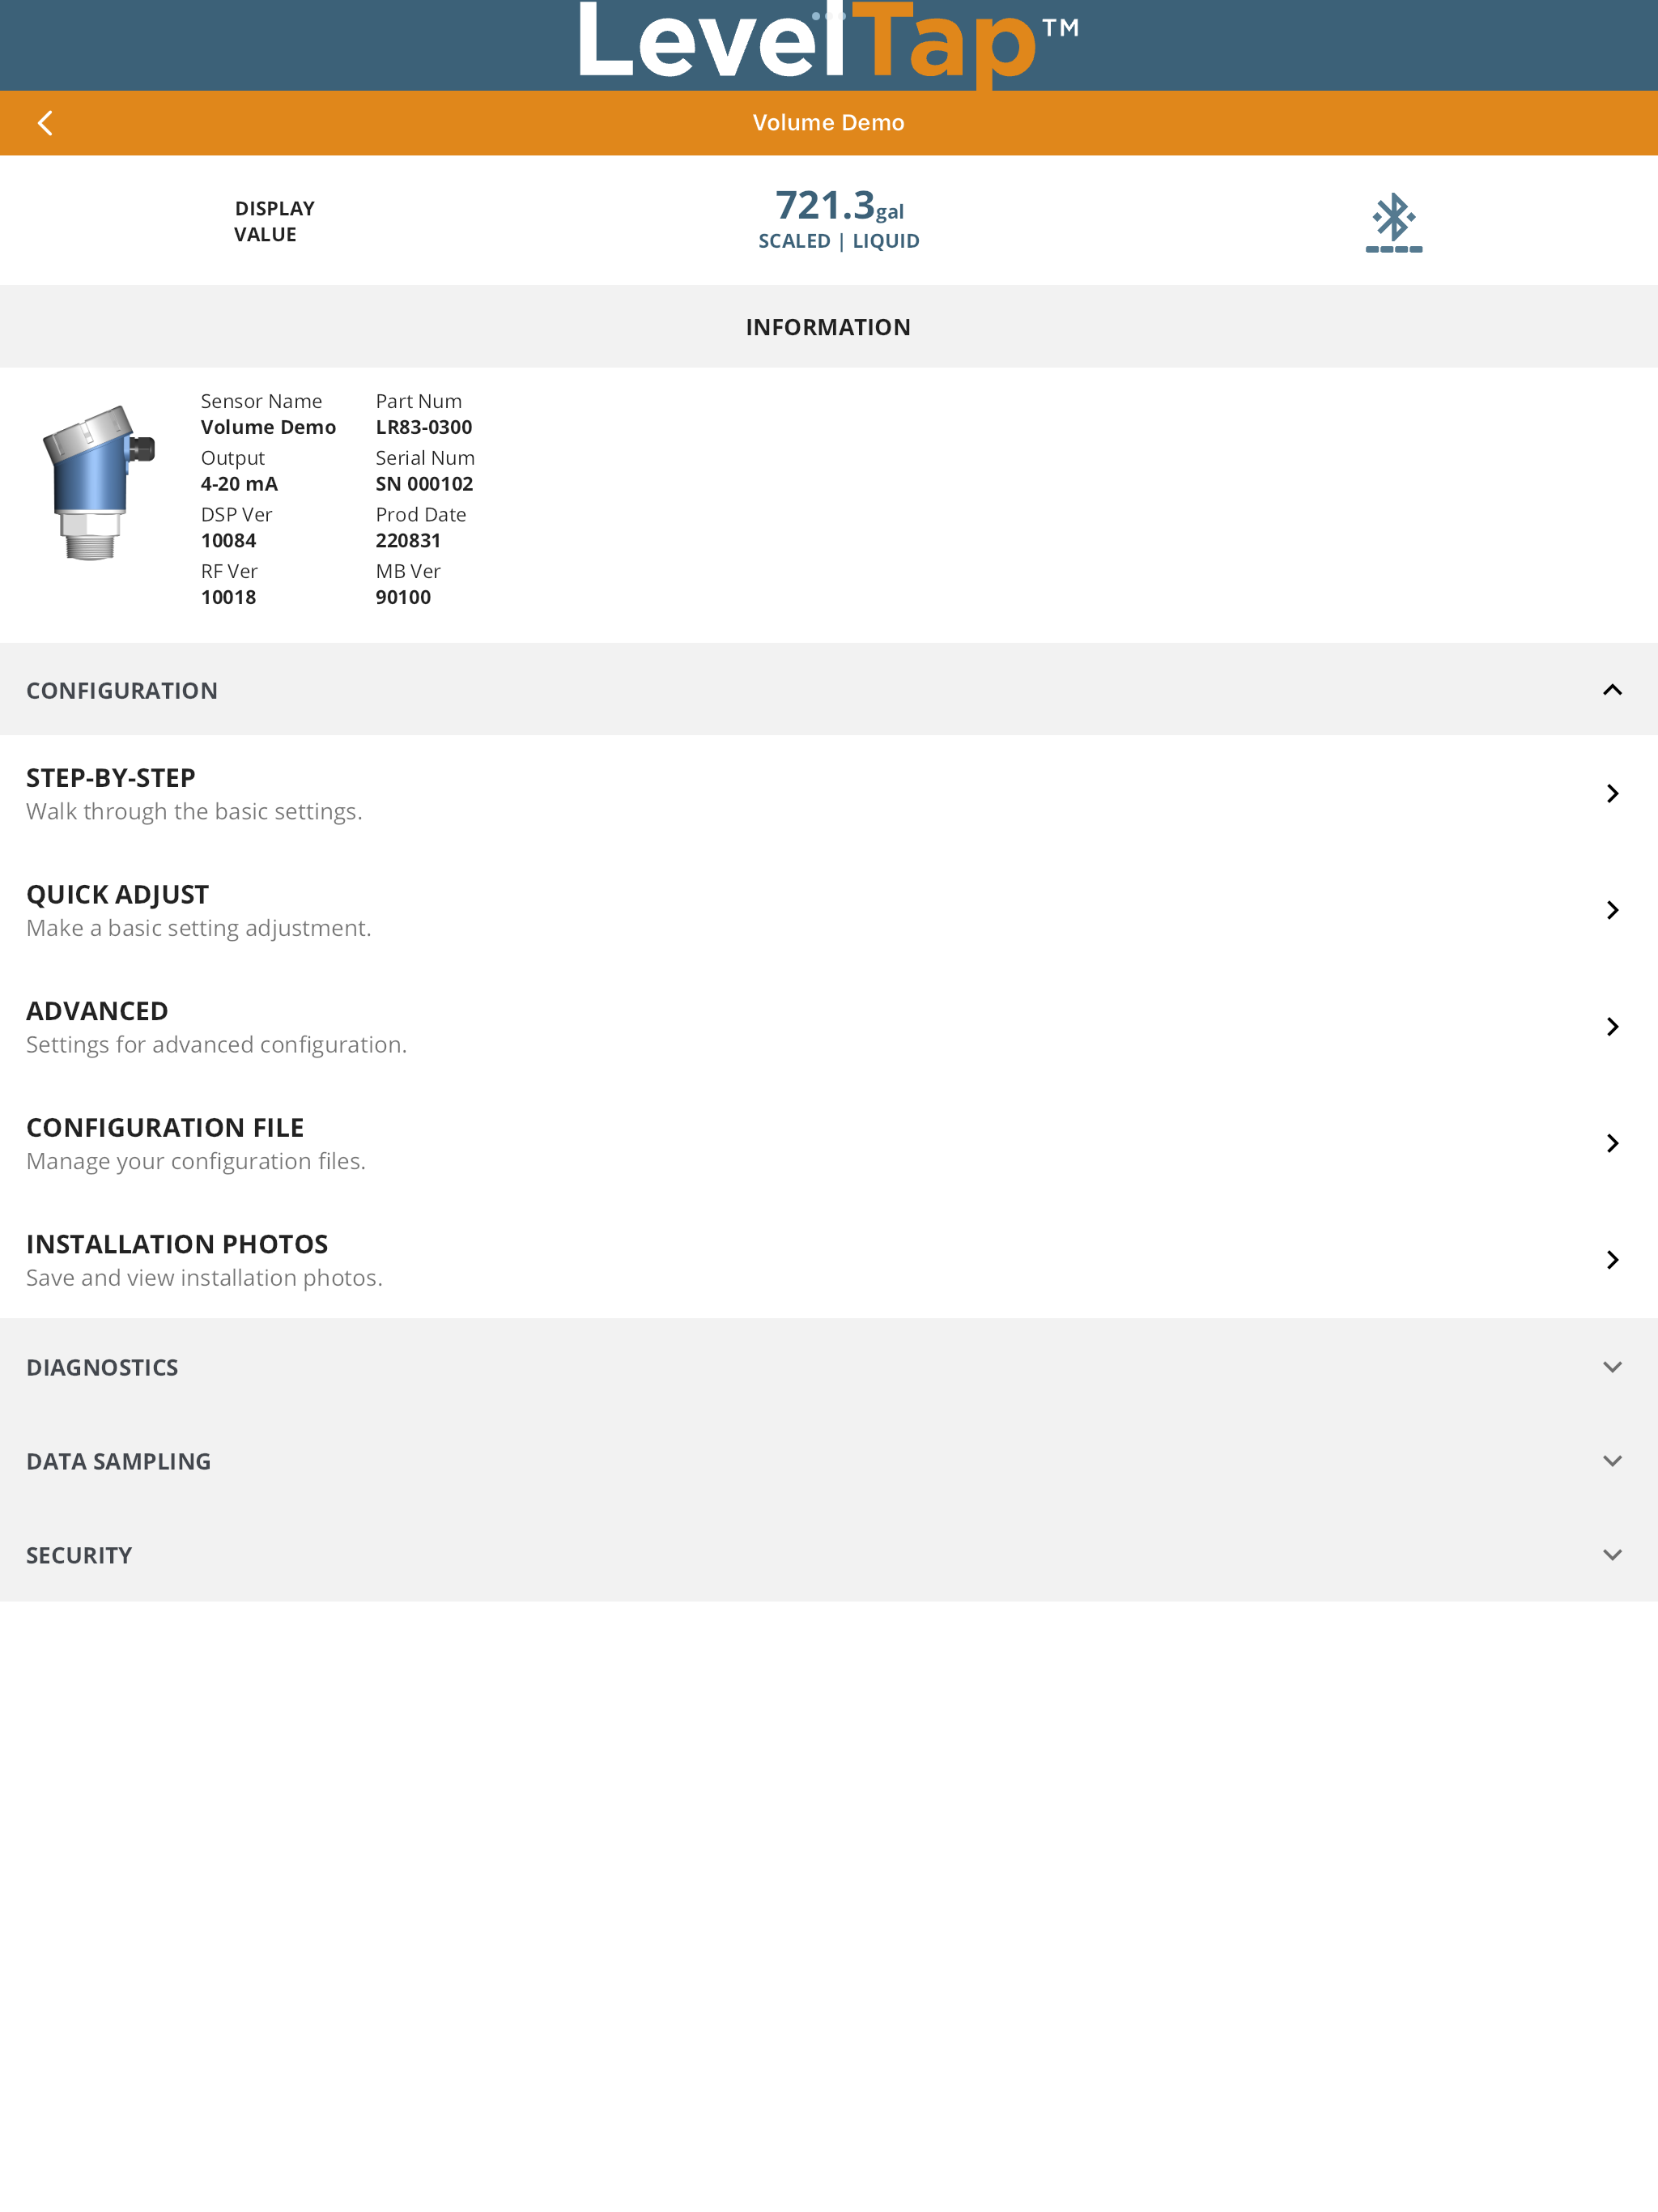
Task: Tap the 721.3 gal display value
Action: click(839, 206)
